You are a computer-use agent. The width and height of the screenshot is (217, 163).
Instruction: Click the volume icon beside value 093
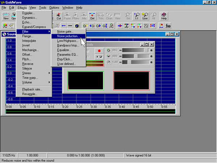click(x=108, y=50)
